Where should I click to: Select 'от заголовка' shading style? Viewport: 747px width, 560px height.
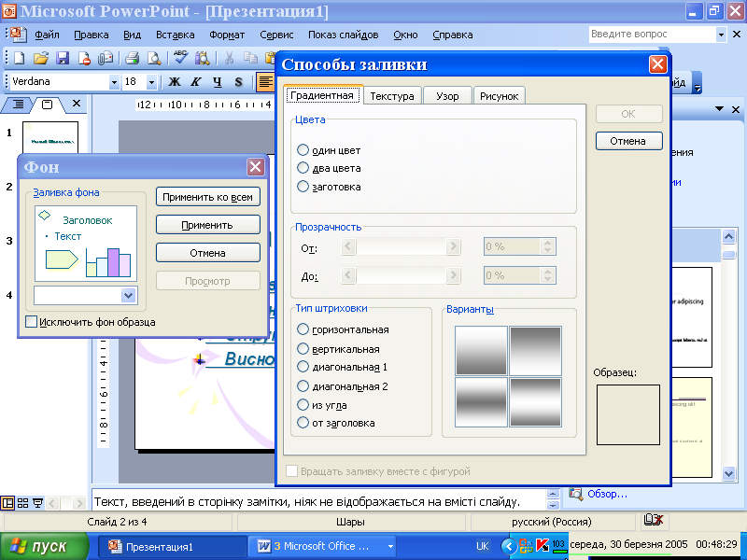point(303,423)
